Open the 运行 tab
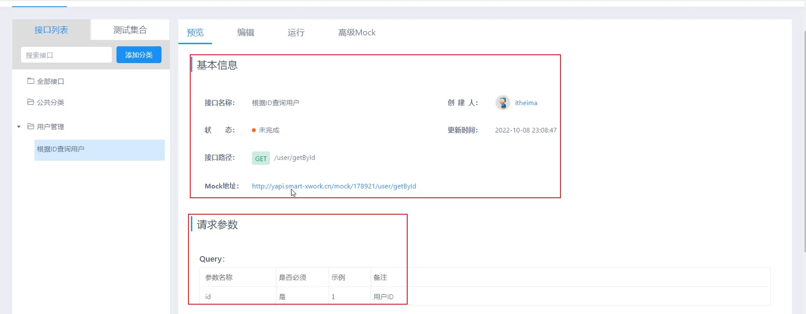Viewport: 806px width, 314px height. [296, 33]
